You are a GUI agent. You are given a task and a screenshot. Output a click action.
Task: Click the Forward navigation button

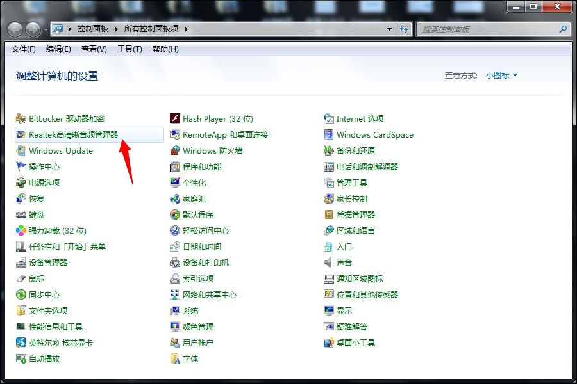pos(33,30)
